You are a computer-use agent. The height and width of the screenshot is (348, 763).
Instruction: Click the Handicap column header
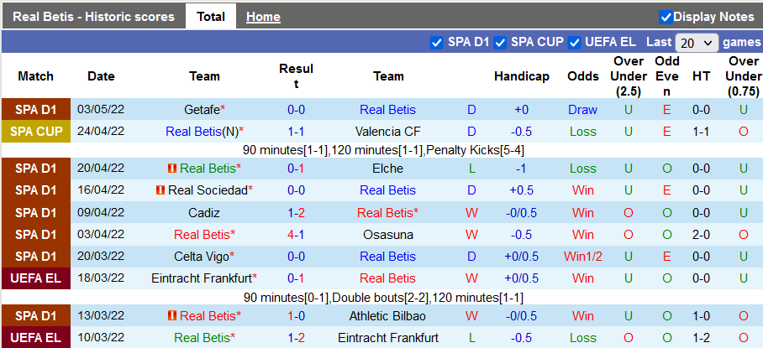tap(521, 76)
